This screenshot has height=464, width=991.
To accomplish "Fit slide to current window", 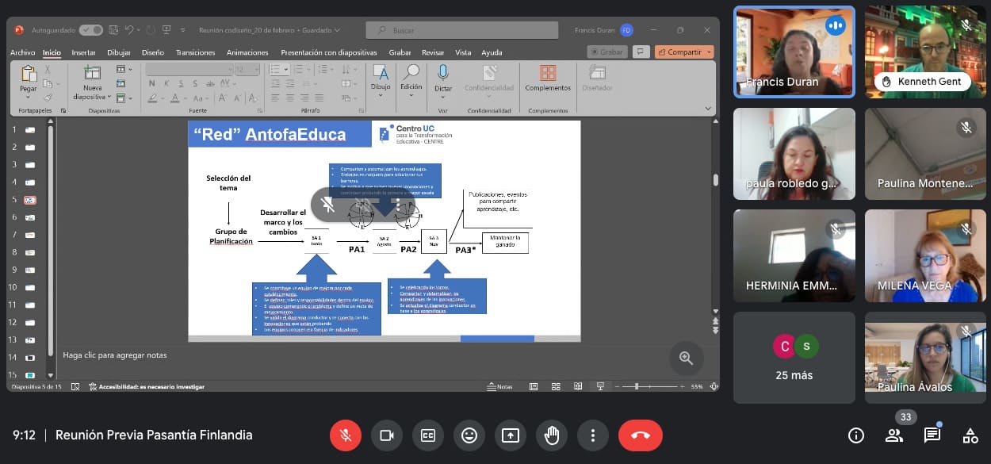I will point(714,387).
